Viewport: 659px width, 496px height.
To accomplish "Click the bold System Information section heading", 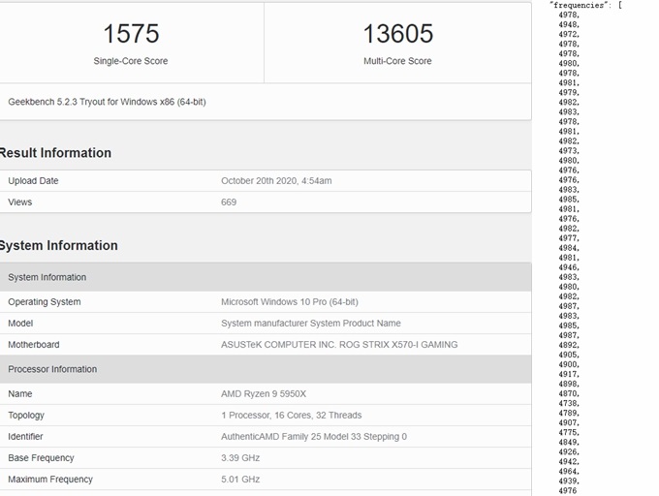I will [58, 246].
